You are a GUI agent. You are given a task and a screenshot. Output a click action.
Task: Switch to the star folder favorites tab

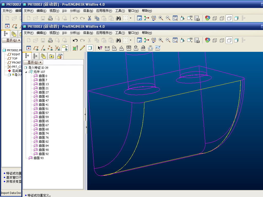point(51,56)
